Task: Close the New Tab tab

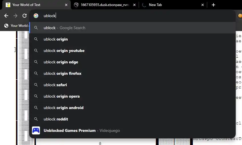Action: (x=203, y=5)
